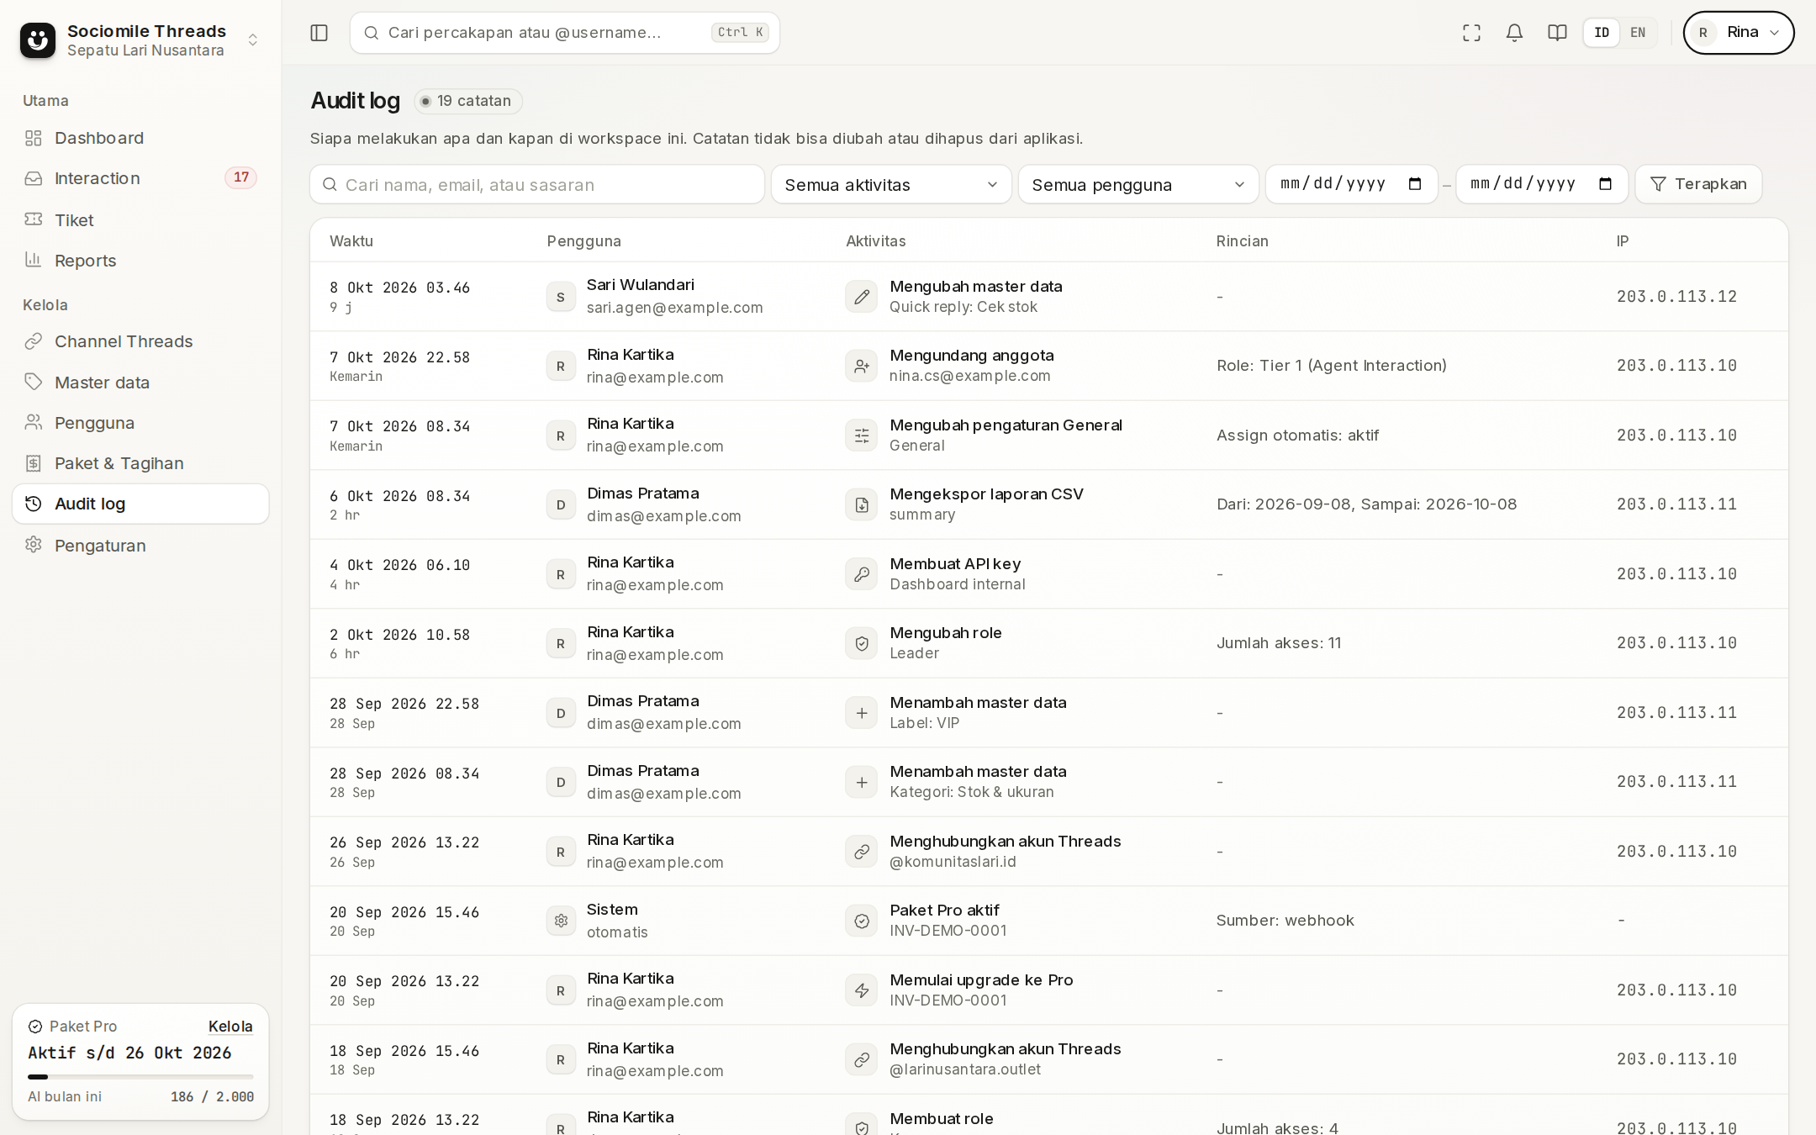Open Tiket in sidebar

[140, 220]
